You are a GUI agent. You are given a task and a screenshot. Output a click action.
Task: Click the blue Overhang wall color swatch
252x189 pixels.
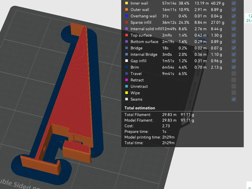127,16
